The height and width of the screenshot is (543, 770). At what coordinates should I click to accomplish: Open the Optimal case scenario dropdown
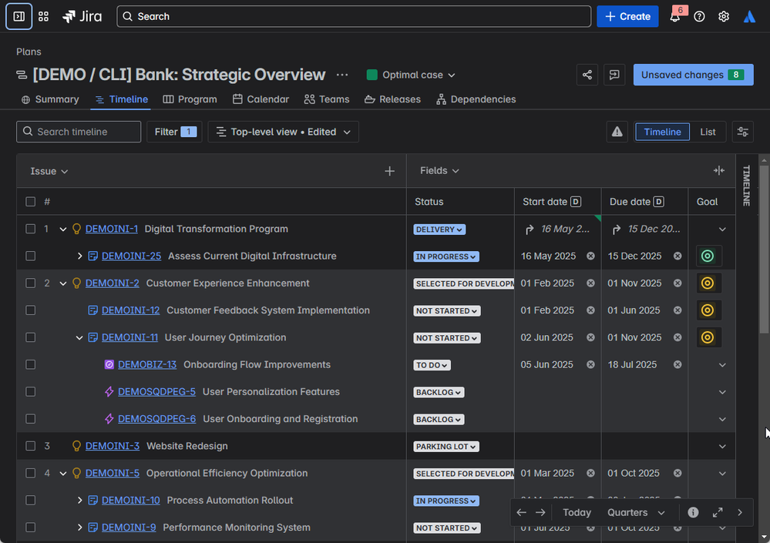[x=412, y=75]
